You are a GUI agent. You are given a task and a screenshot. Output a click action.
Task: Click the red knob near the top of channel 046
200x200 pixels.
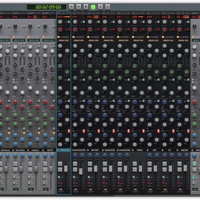105,29
